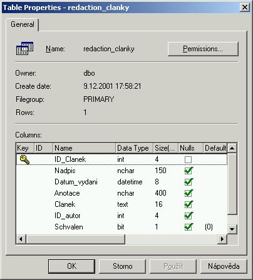Open help with the Nápověda button

tap(224, 266)
